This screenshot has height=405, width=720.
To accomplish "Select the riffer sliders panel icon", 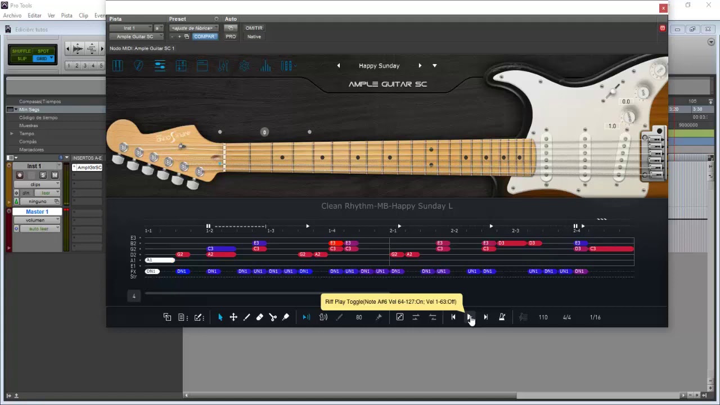I will click(x=160, y=66).
